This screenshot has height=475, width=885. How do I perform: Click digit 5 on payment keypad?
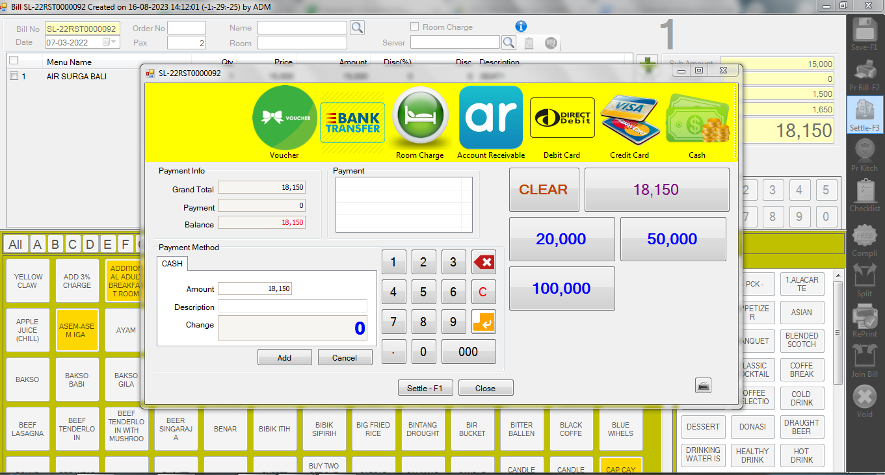(x=423, y=292)
